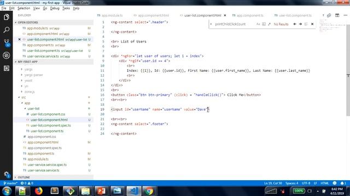The height and width of the screenshot is (196, 350).
Task: Expand the replace field in find widget
Action: pyautogui.click(x=211, y=24)
